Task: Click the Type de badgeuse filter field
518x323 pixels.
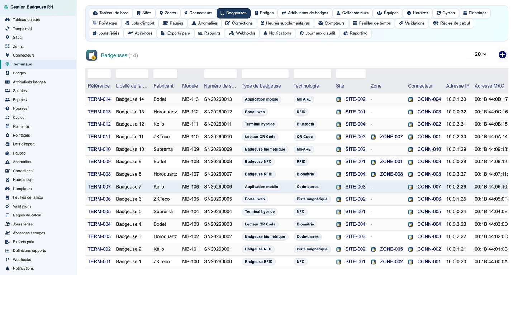Action: (x=265, y=74)
